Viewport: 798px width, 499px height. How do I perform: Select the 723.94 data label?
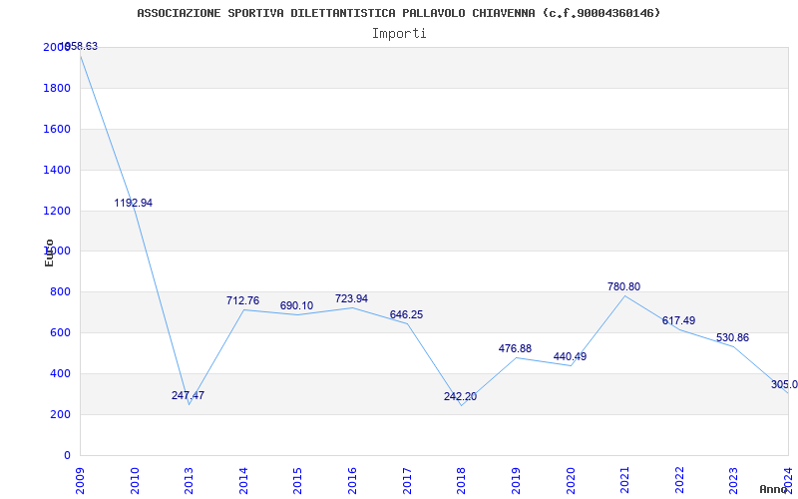coord(351,298)
